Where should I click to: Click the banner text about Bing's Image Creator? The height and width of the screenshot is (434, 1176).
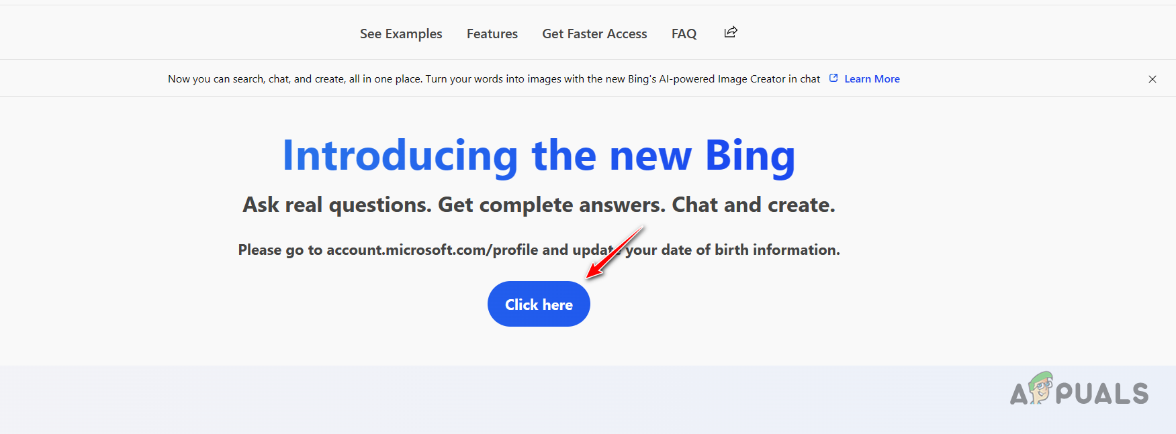point(494,78)
